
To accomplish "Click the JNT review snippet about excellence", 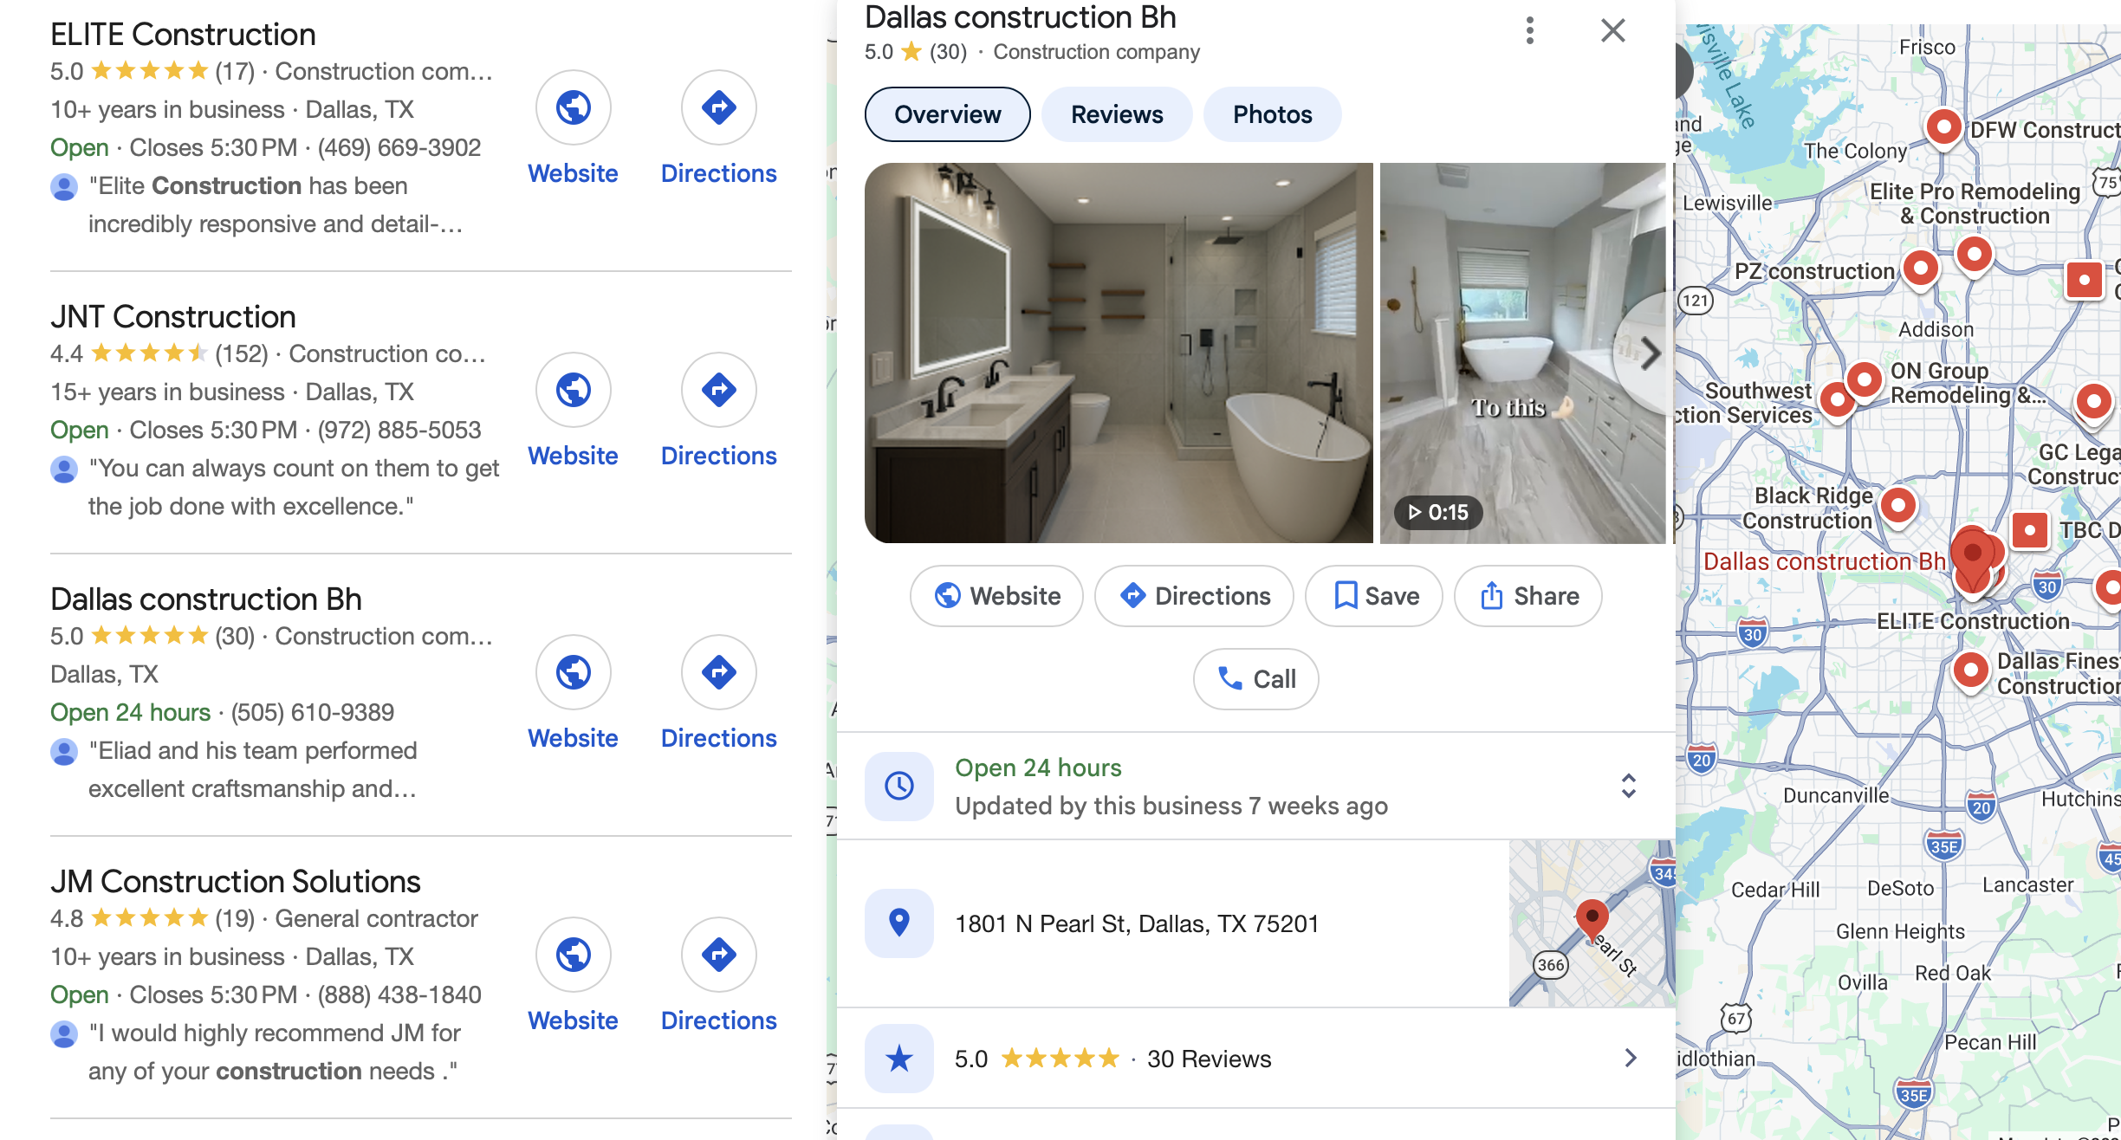I will pos(294,487).
